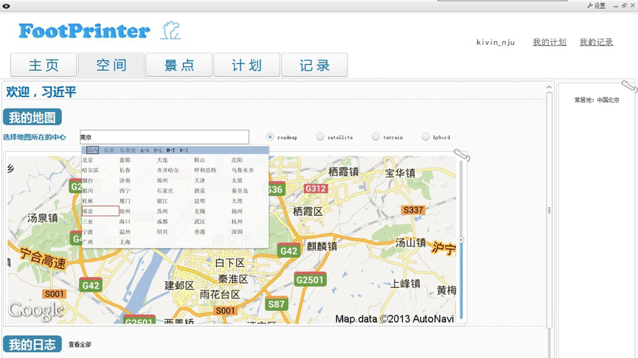Viewport: 638px width, 358px height.
Task: Switch city list to 东南亚 category
Action: [x=128, y=150]
